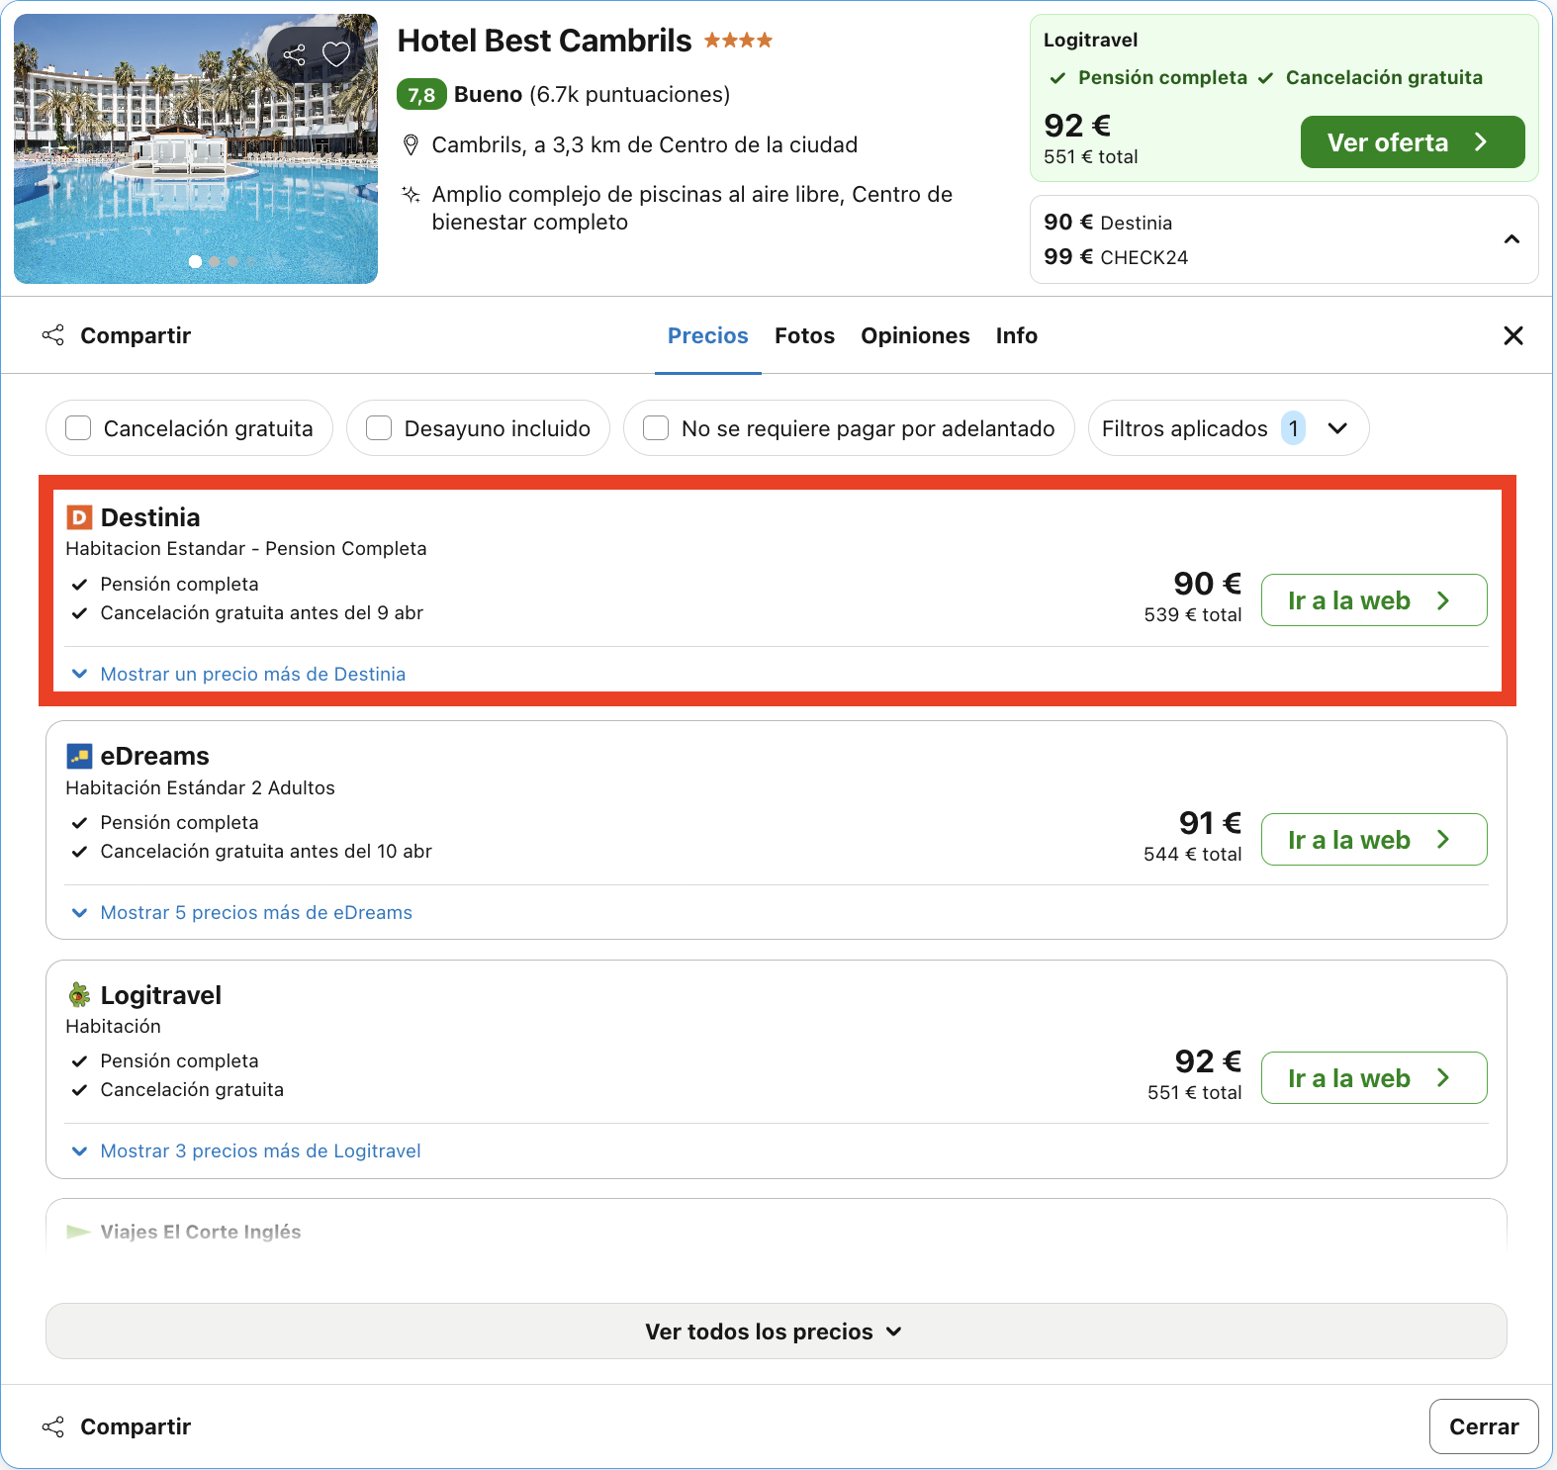Check No se requiere pagar por adelantado
This screenshot has height=1470, width=1557.
click(x=656, y=428)
